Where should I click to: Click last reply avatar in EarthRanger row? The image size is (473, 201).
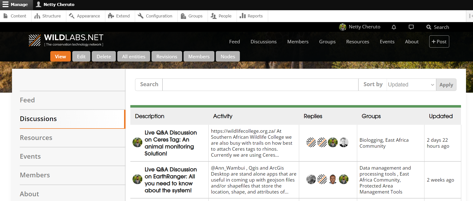pyautogui.click(x=344, y=179)
